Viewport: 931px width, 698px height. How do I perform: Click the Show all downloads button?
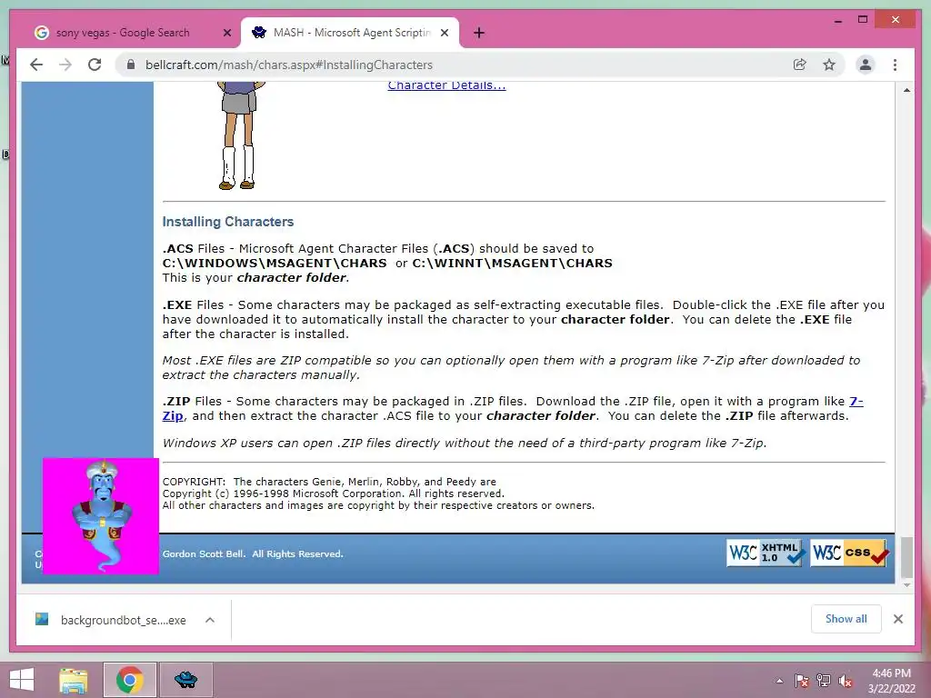(x=846, y=619)
